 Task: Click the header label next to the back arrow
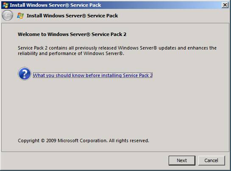pyautogui.click(x=72, y=16)
